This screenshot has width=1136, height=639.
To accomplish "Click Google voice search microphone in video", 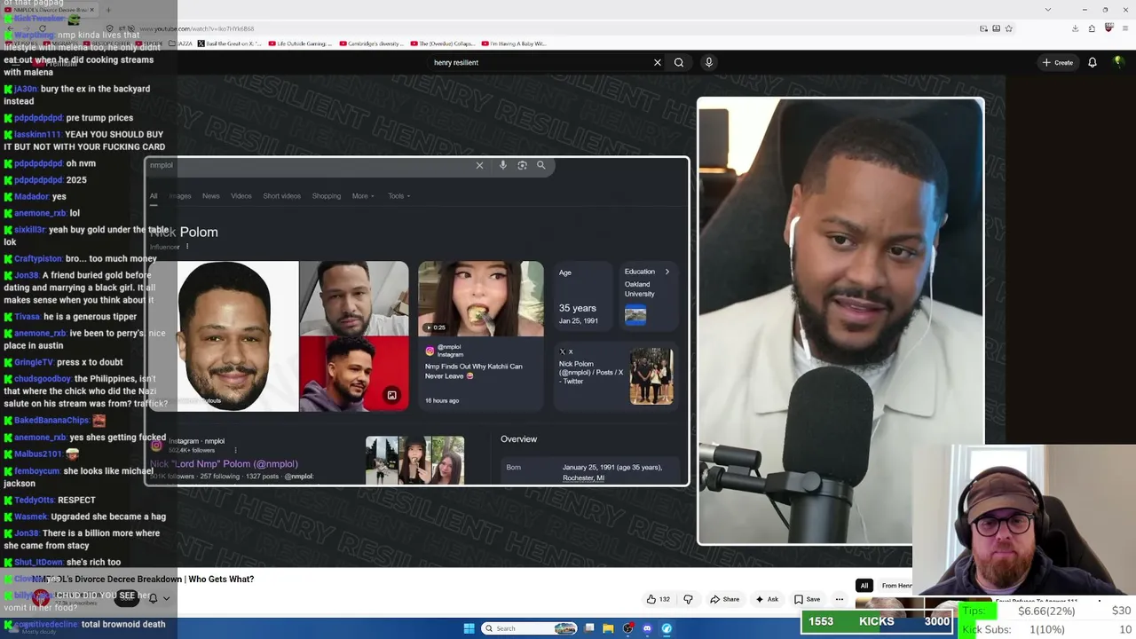I will point(502,165).
